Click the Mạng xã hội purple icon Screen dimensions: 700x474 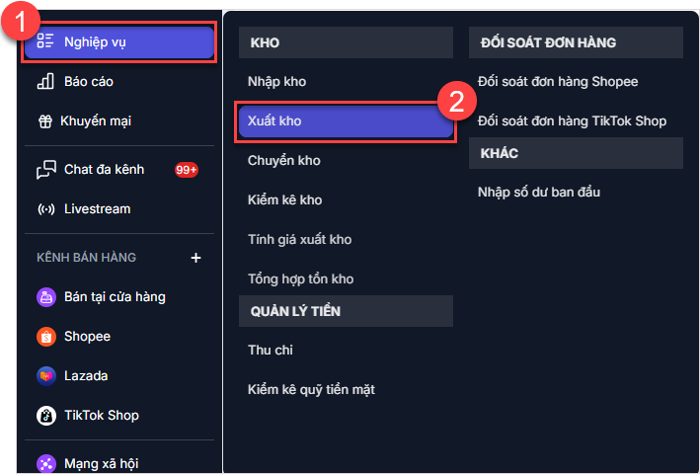coord(45,462)
